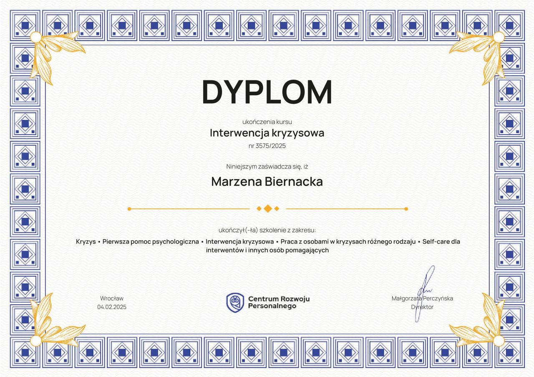The height and width of the screenshot is (377, 534).
Task: Click the Centrum Rozwoju Personalnego text
Action: 279,302
